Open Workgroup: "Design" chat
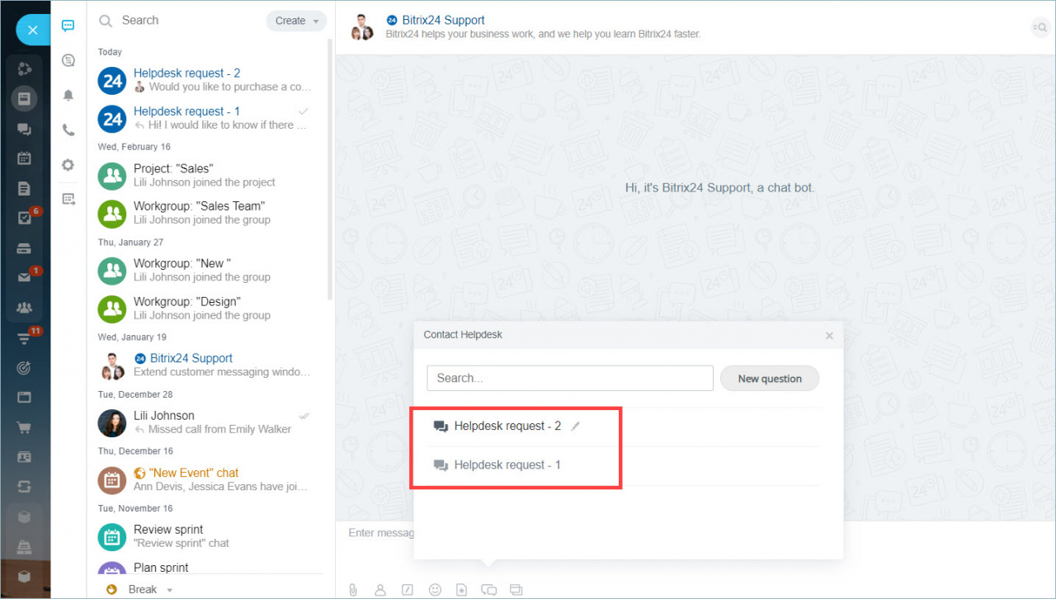 (x=208, y=308)
